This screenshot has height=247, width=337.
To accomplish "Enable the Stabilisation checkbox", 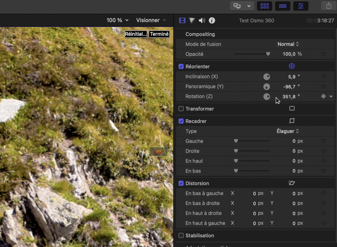I will coord(181,235).
